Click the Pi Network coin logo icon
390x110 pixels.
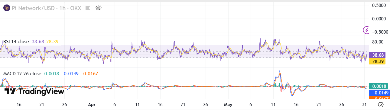[7, 8]
